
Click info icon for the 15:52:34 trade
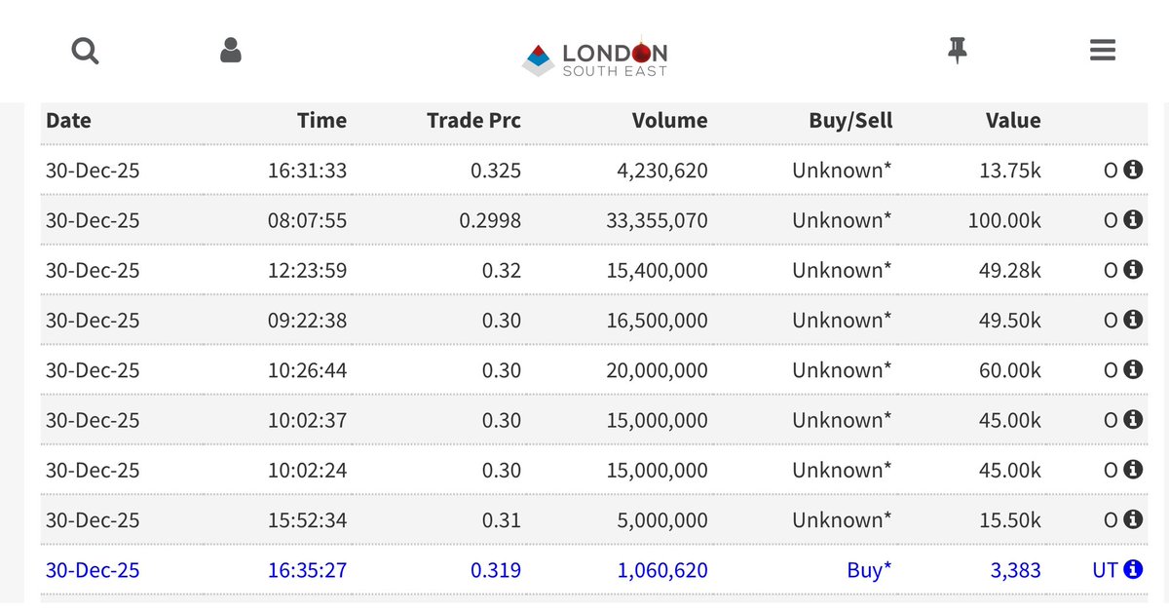pos(1133,519)
